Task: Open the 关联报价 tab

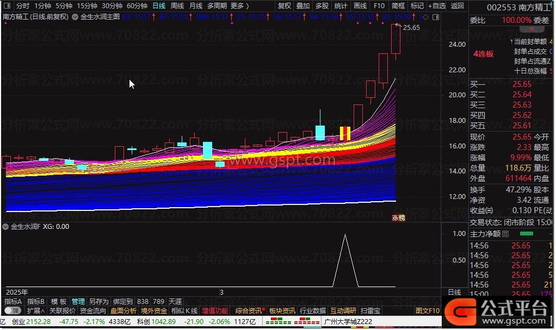Action: point(63,311)
